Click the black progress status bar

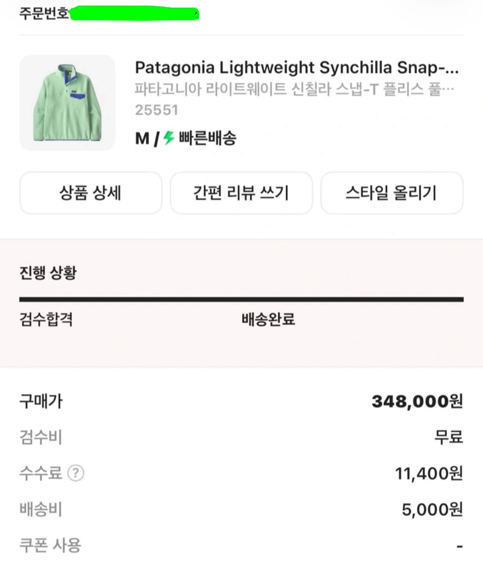pos(241,299)
